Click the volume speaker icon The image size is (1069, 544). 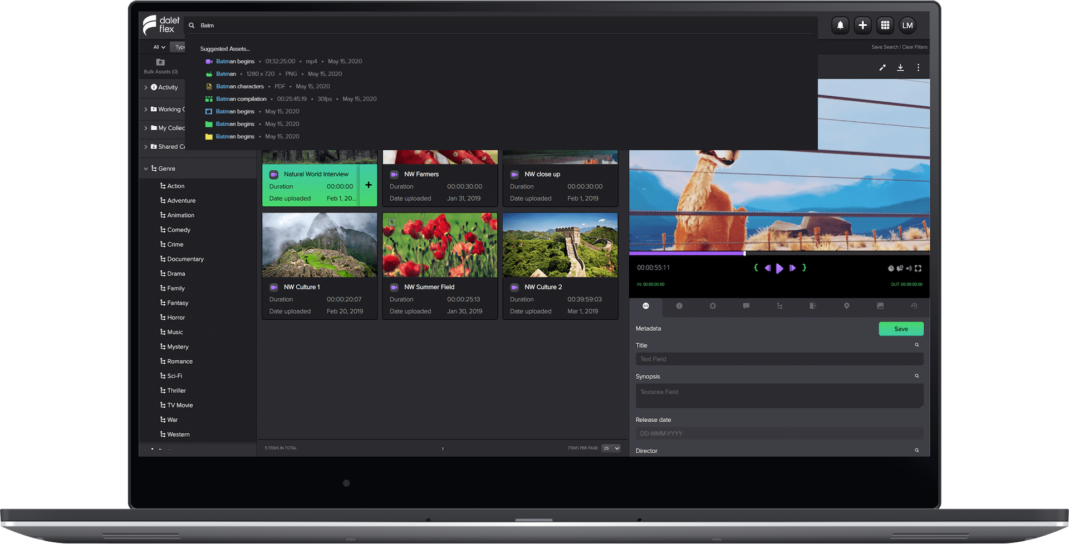[909, 268]
